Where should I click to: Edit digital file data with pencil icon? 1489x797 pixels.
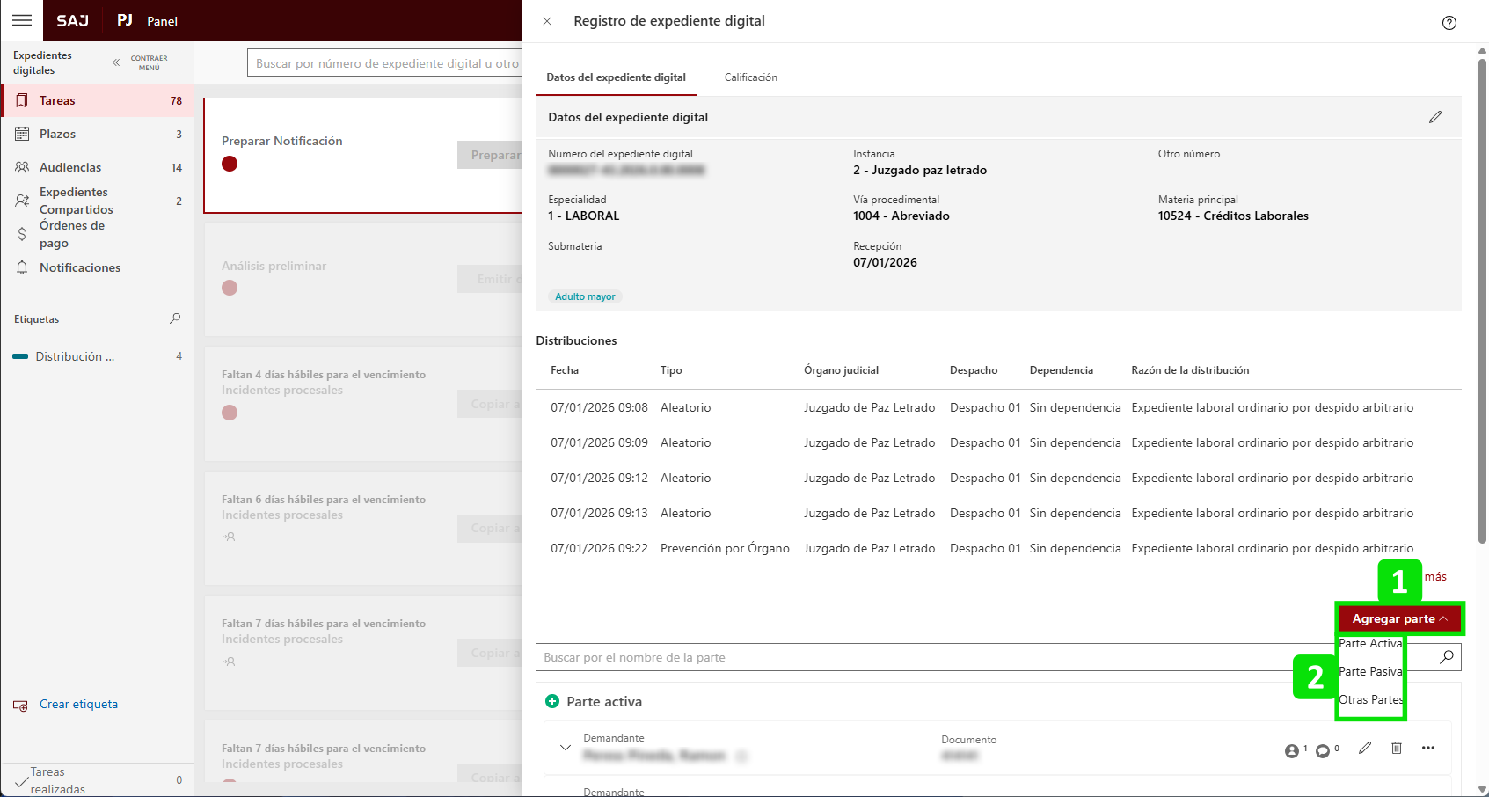click(1434, 117)
